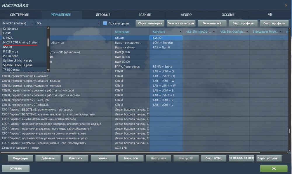Screen dimensions: 292x174
Task: Click the horizontal table scrollbar bar
Action: coord(130,153)
